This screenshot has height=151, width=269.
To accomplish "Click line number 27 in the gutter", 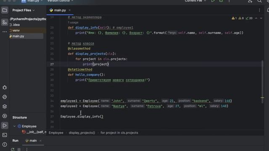I will click(x=52, y=64).
